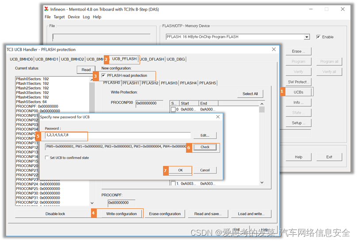Click the Disable lock button

(x=55, y=214)
